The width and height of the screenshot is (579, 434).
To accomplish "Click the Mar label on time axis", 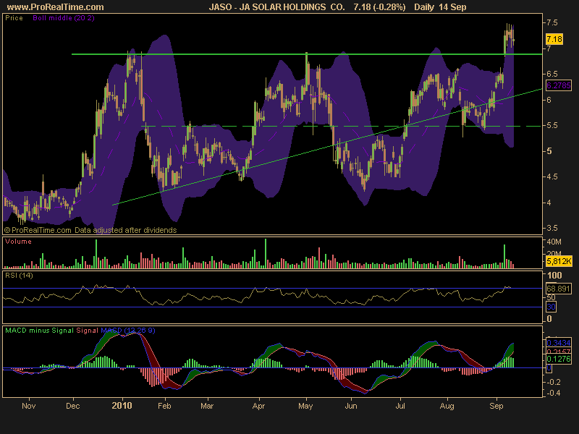I will point(207,406).
